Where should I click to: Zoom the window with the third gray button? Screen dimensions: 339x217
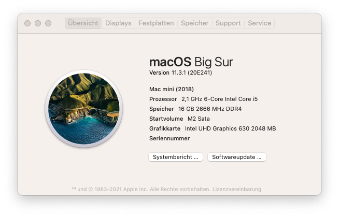48,23
